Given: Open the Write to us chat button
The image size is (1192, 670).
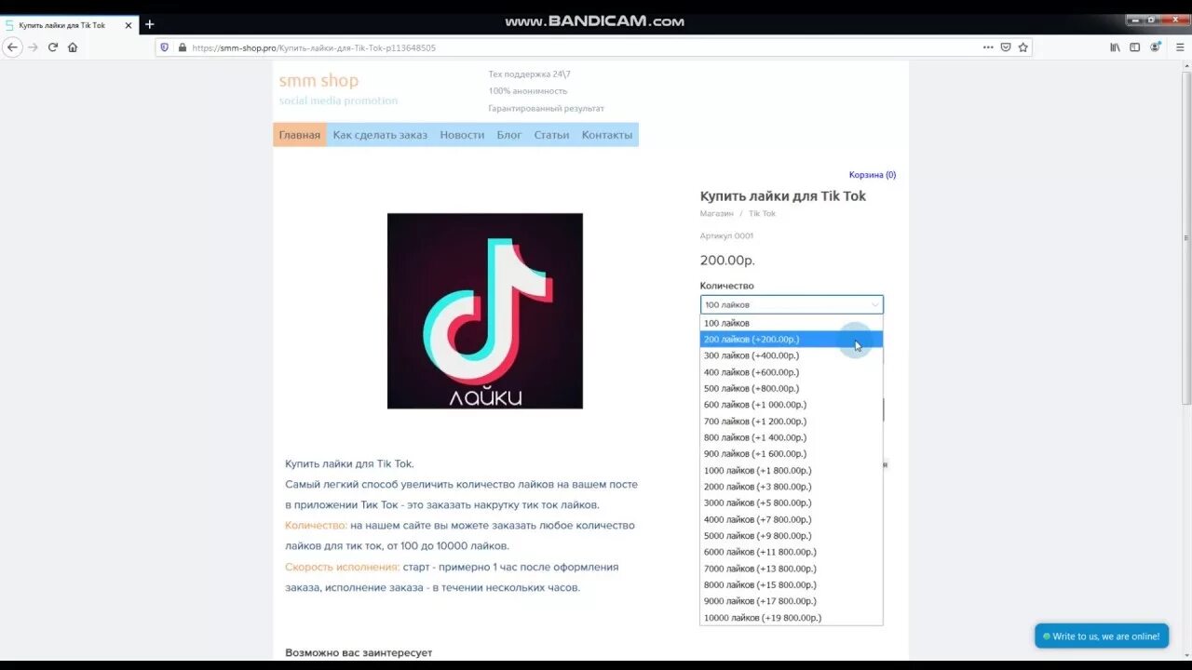Looking at the screenshot, I should [x=1102, y=636].
